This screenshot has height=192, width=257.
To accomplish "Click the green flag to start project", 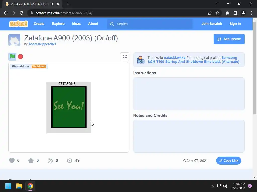I will tap(12, 57).
